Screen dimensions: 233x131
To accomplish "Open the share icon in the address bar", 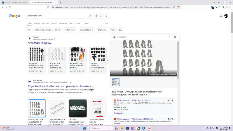I will (174, 7).
